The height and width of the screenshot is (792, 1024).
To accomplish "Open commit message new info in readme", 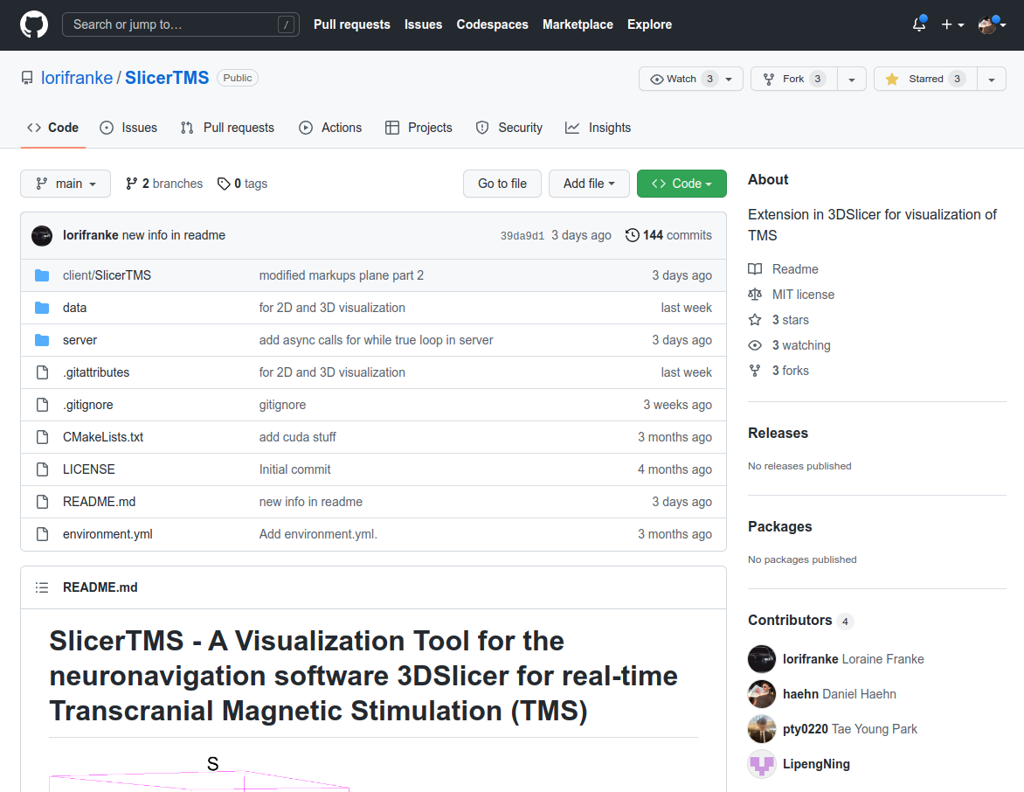I will [x=174, y=235].
